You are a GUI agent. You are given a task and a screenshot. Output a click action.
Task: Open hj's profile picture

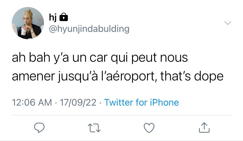(x=28, y=23)
